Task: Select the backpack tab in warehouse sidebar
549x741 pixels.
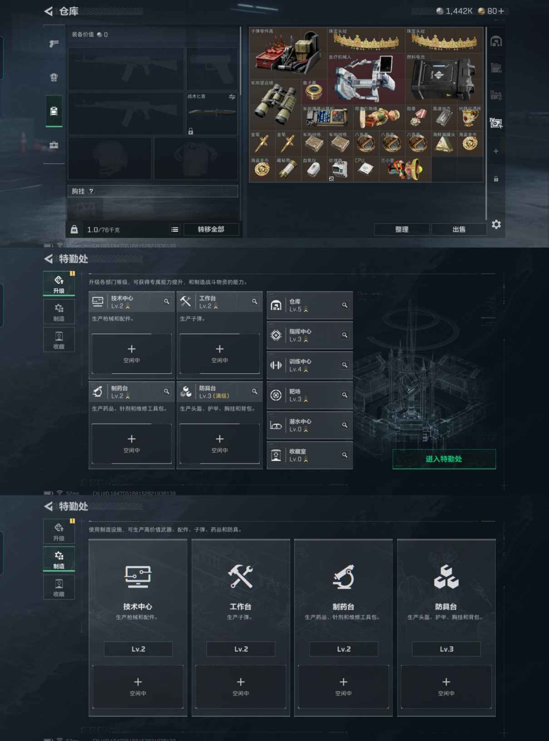Action: point(54,111)
